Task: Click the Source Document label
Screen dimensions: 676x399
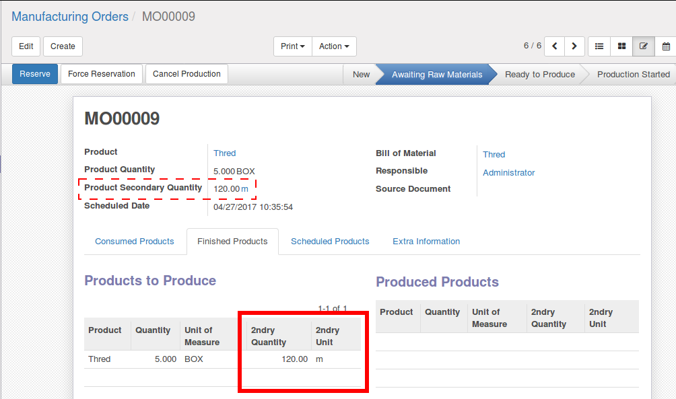Action: coord(413,188)
